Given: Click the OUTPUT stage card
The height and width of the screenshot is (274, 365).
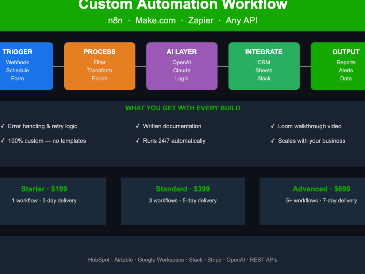Looking at the screenshot, I should point(338,66).
